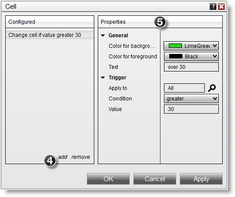
Task: Click the Value field containing 30
Action: pyautogui.click(x=191, y=109)
